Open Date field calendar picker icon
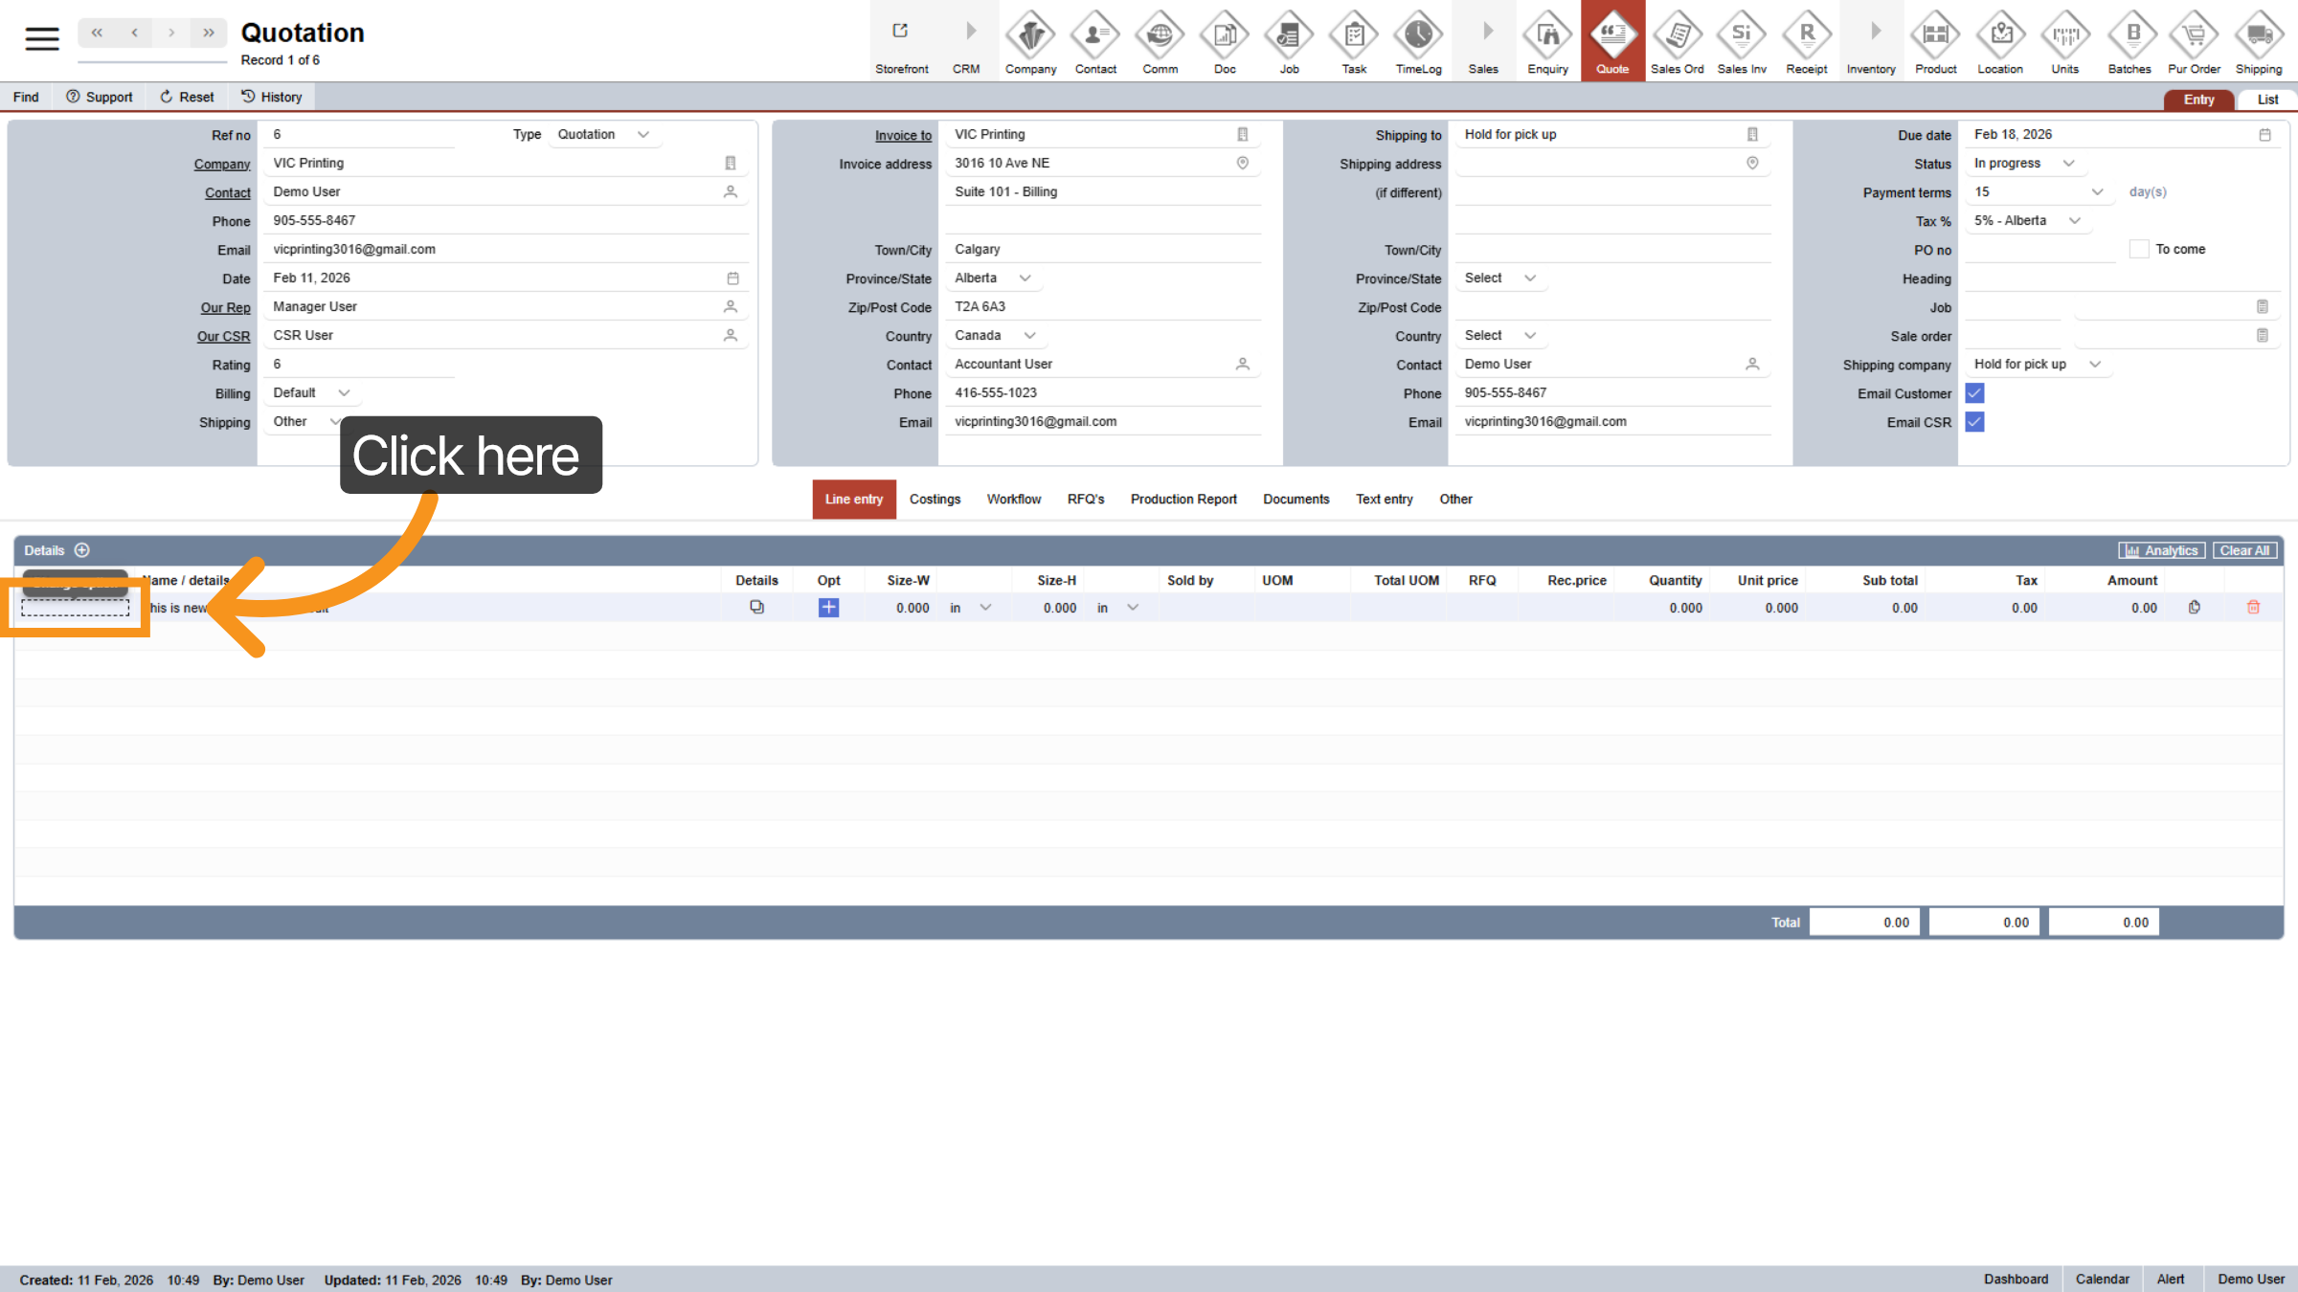This screenshot has height=1292, width=2298. pyautogui.click(x=732, y=278)
